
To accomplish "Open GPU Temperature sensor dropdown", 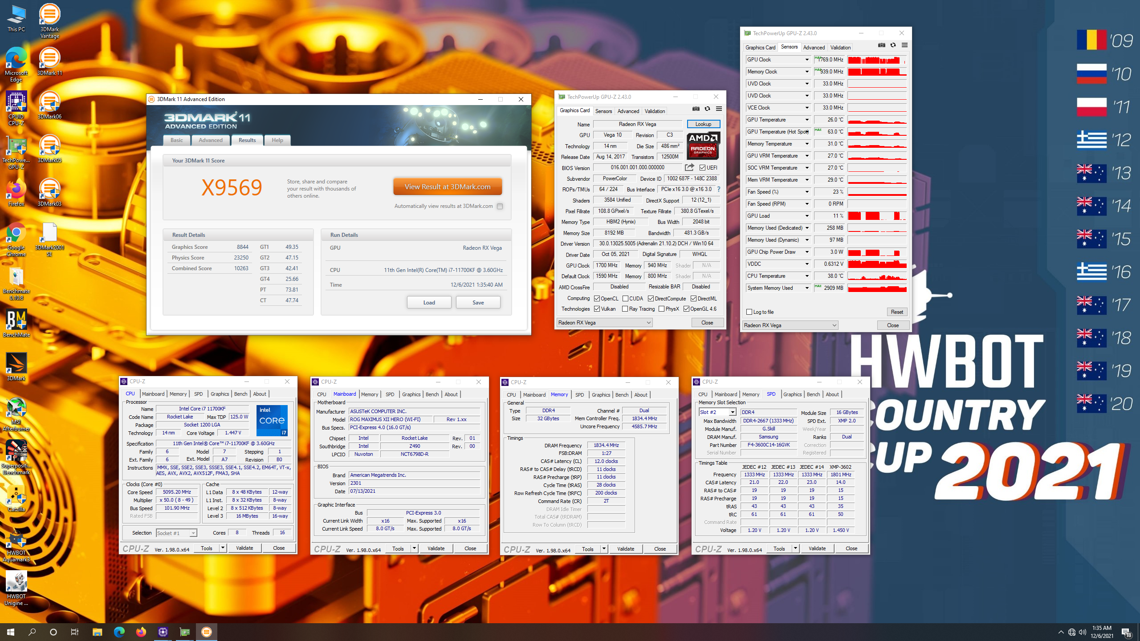I will click(x=806, y=120).
